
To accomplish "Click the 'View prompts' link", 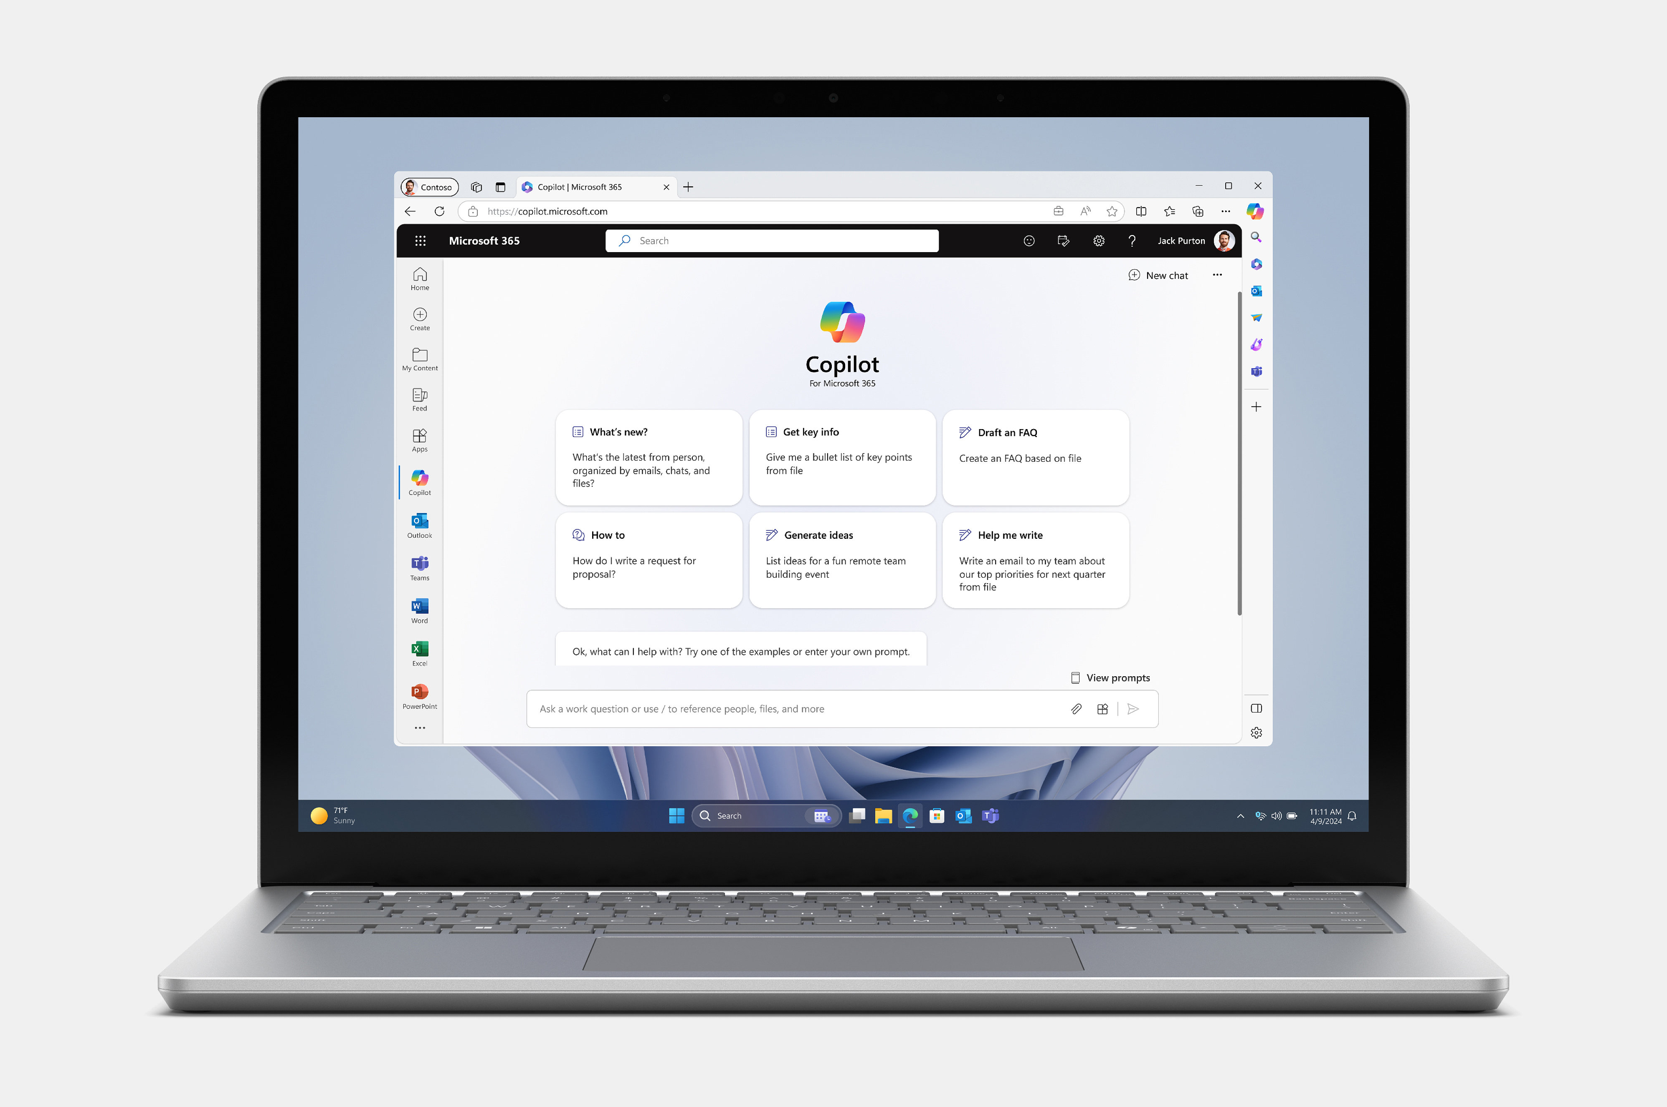I will 1108,677.
